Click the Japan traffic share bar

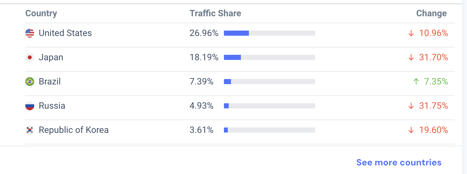(269, 57)
